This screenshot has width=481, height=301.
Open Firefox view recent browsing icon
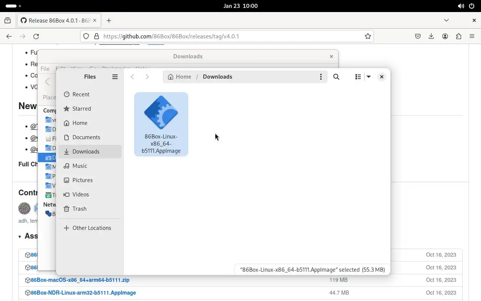8,21
